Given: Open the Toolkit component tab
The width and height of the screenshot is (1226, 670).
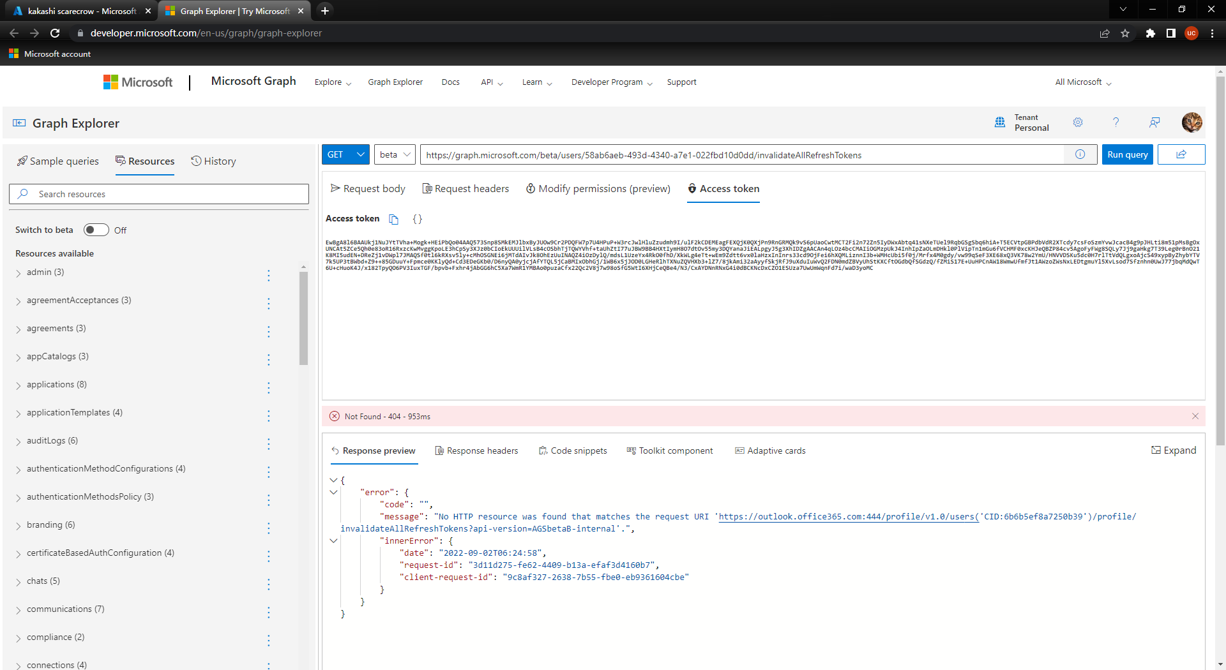Looking at the screenshot, I should point(670,450).
